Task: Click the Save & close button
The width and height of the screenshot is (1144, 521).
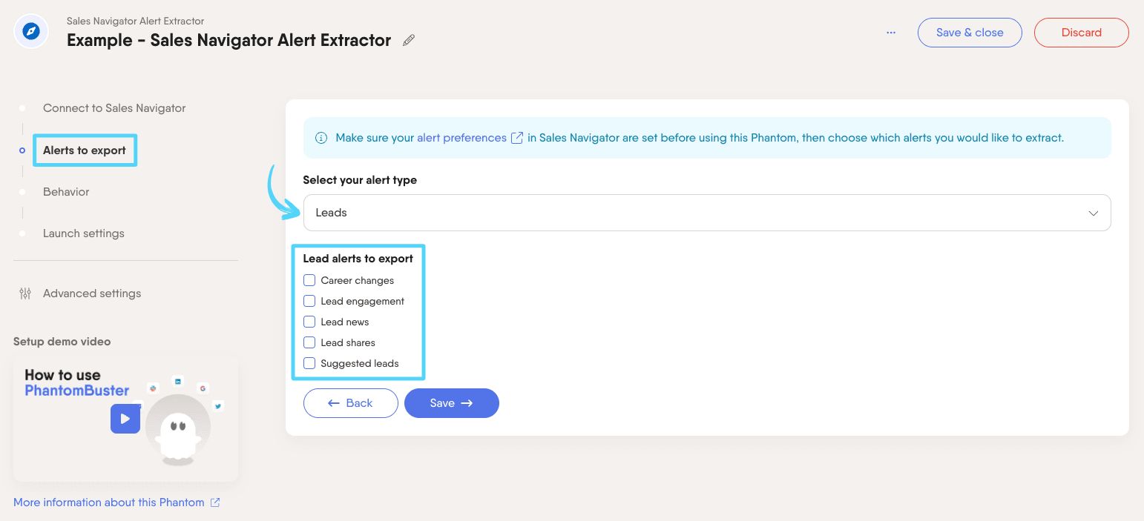Action: tap(970, 33)
